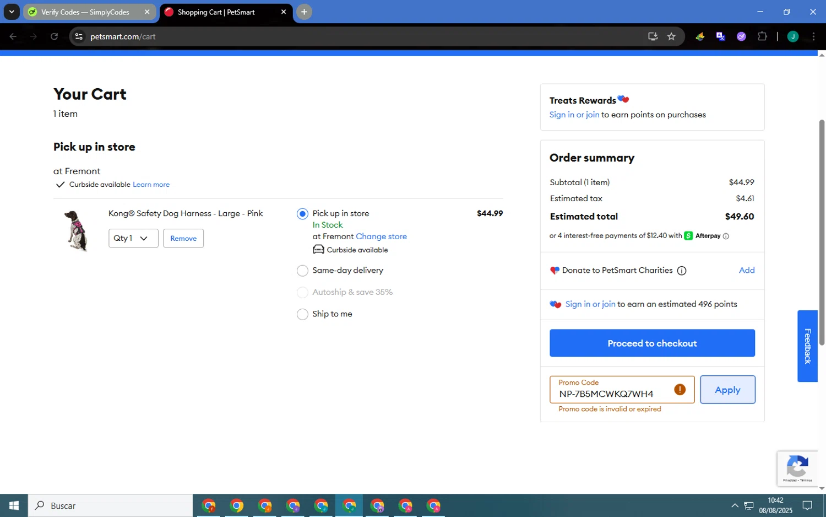Open Windows notification center
This screenshot has width=826, height=517.
click(x=807, y=505)
